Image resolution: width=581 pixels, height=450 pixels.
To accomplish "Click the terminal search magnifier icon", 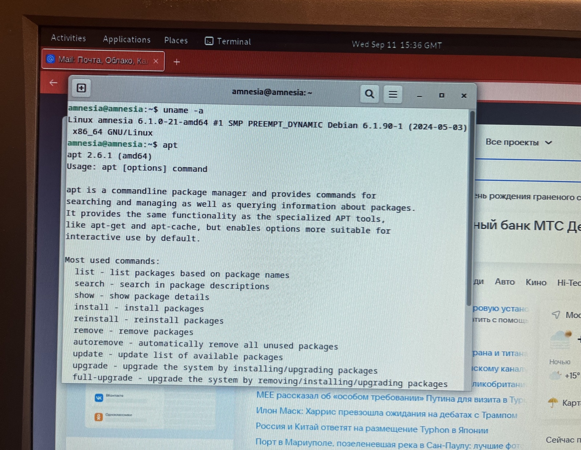I will 369,94.
